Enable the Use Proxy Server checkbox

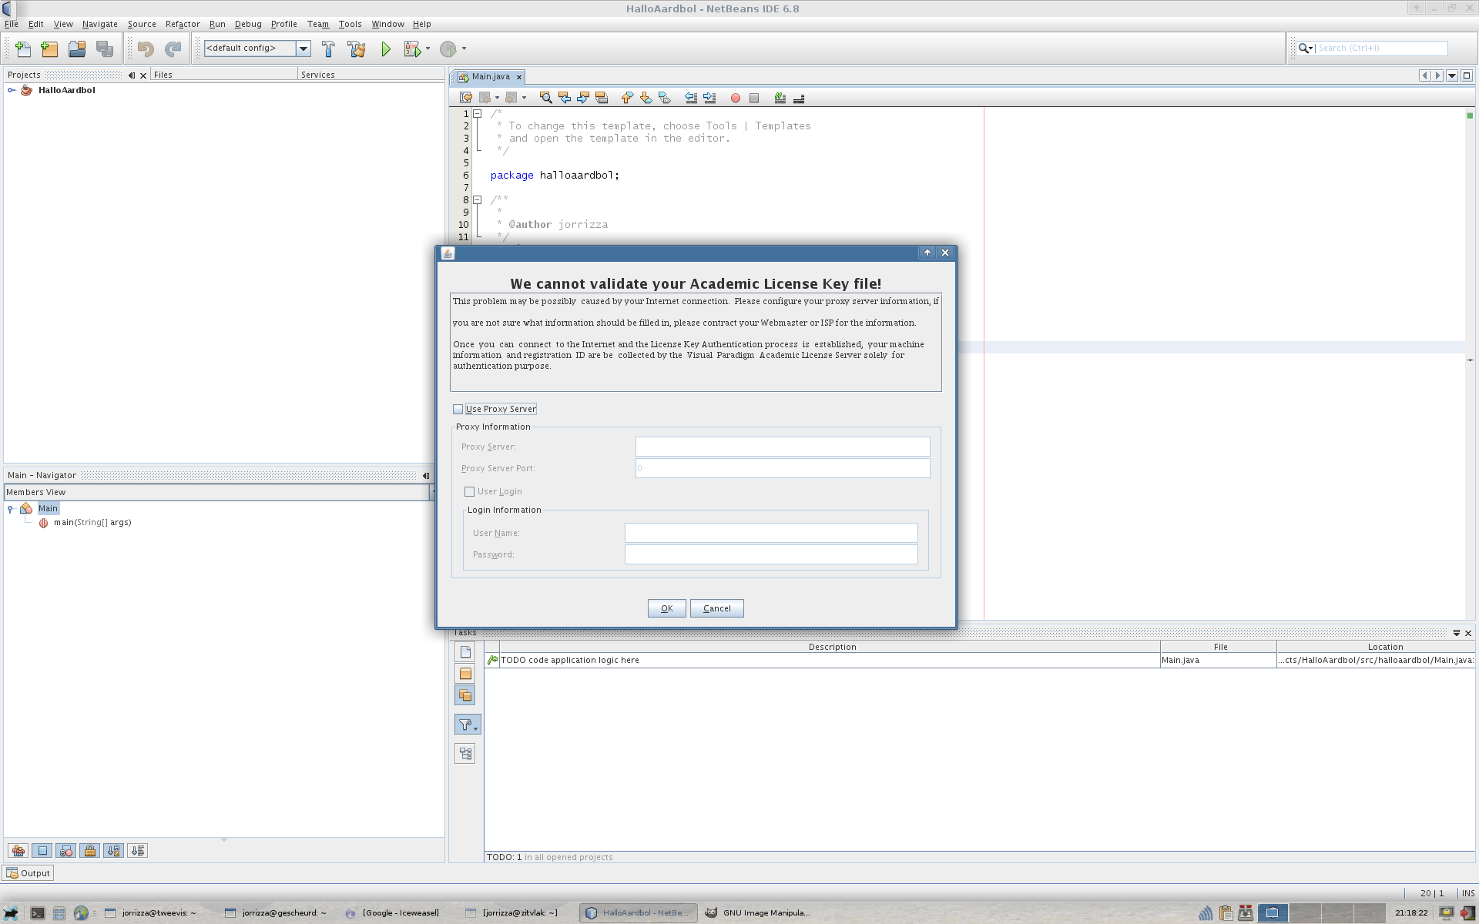[458, 409]
